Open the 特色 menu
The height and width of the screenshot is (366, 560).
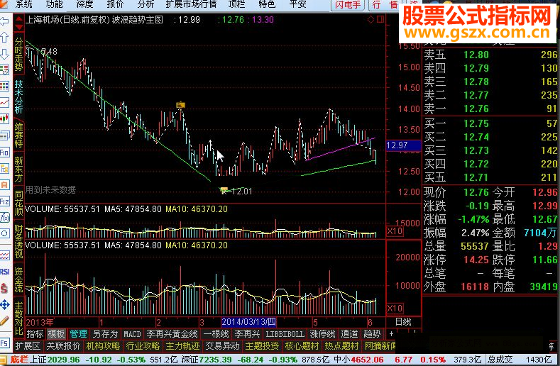point(267,5)
